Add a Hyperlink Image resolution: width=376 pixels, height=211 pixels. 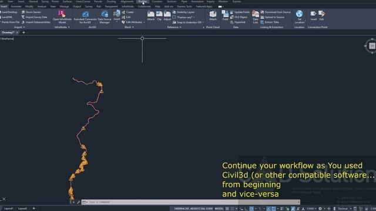[237, 22]
